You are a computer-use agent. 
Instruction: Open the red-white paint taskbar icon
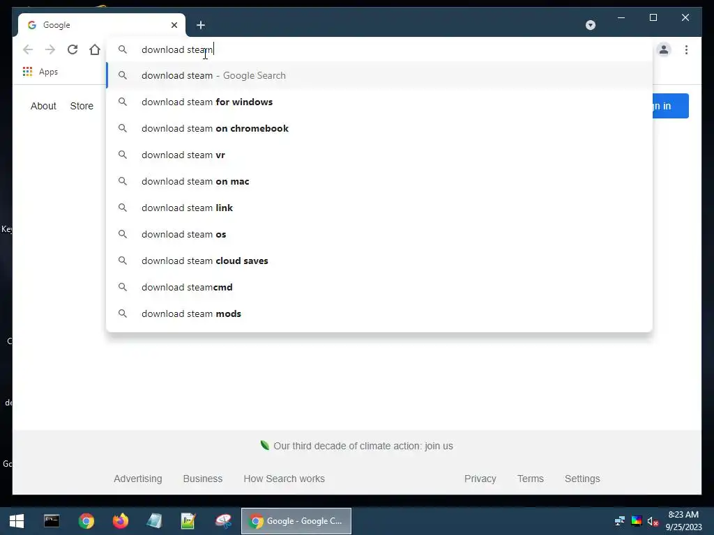223,521
